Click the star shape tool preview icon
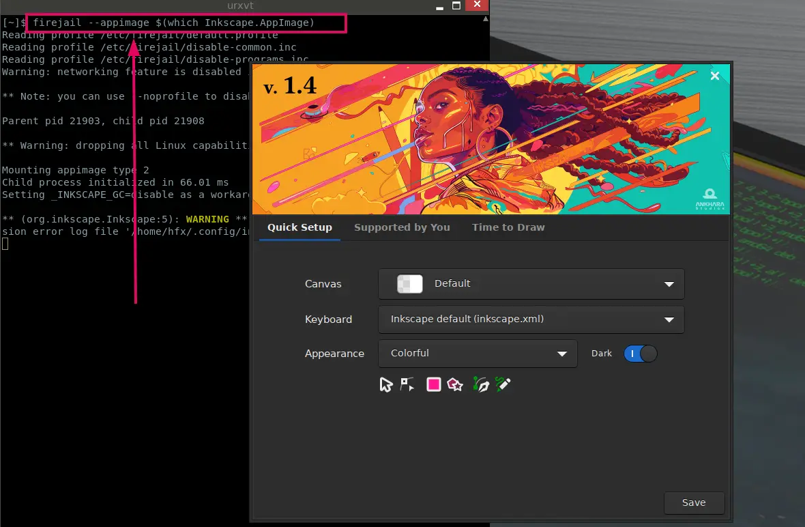The width and height of the screenshot is (805, 527). (x=456, y=384)
